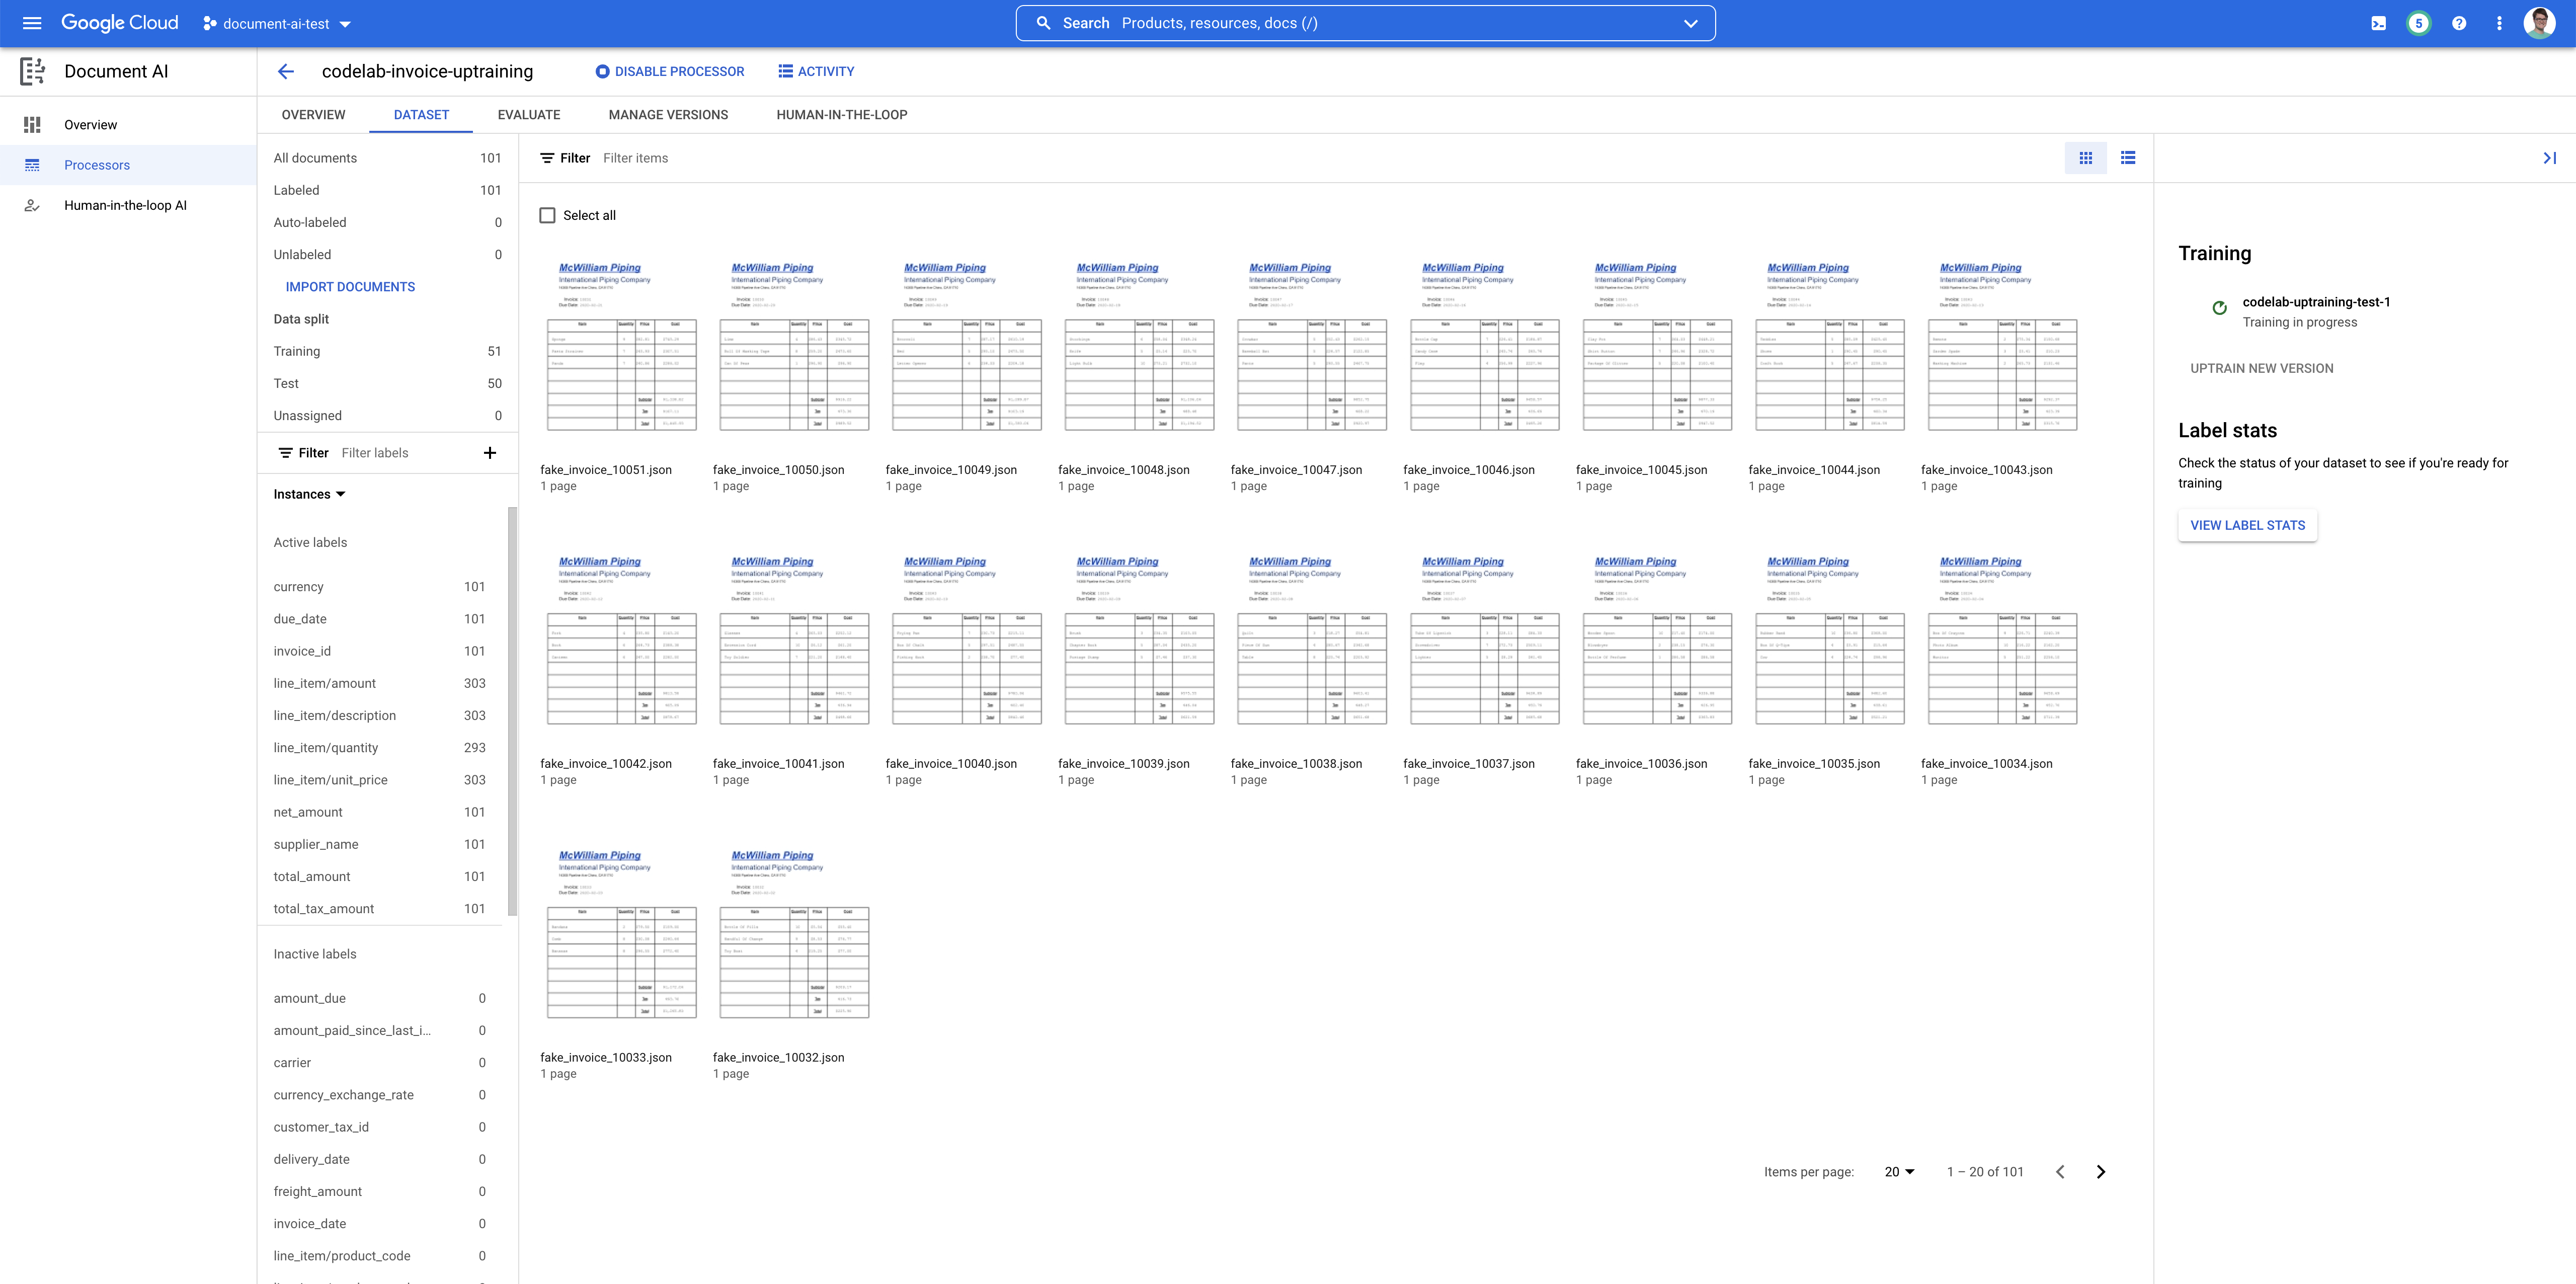Switch to the Evaluate tab

click(x=529, y=115)
